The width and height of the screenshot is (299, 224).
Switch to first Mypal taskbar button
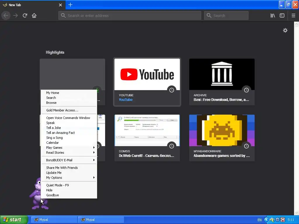(x=54, y=220)
